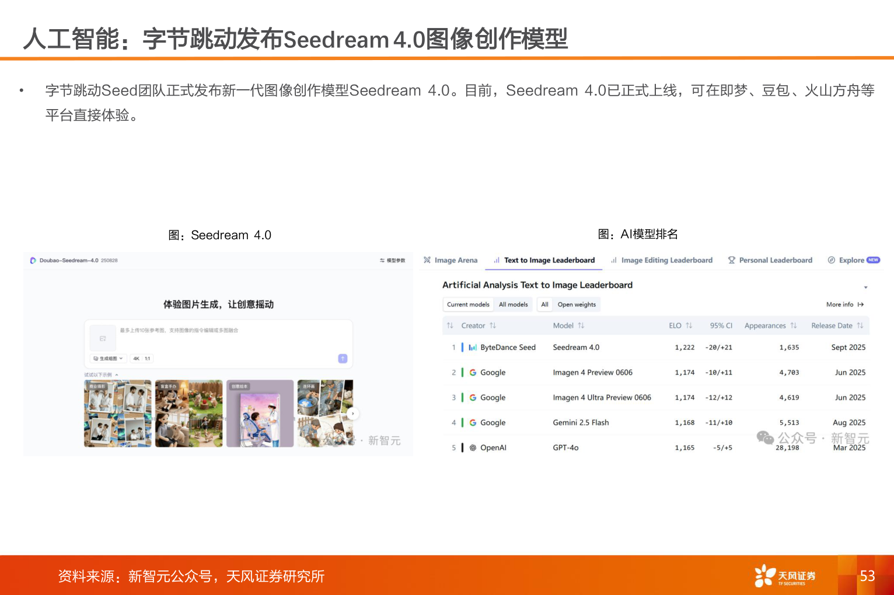The width and height of the screenshot is (894, 595).
Task: Click the purple upload arrow send button
Action: tap(343, 358)
